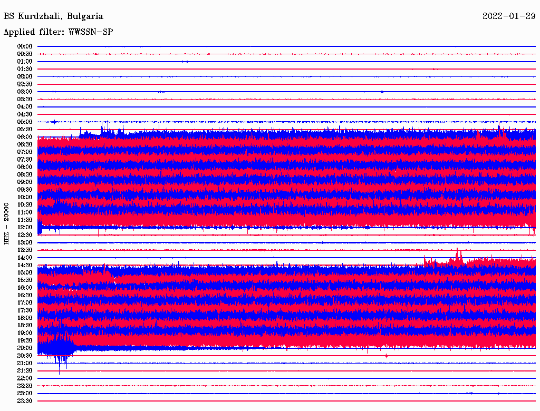Select the 00:30 time label
540x411 pixels.
(25, 54)
